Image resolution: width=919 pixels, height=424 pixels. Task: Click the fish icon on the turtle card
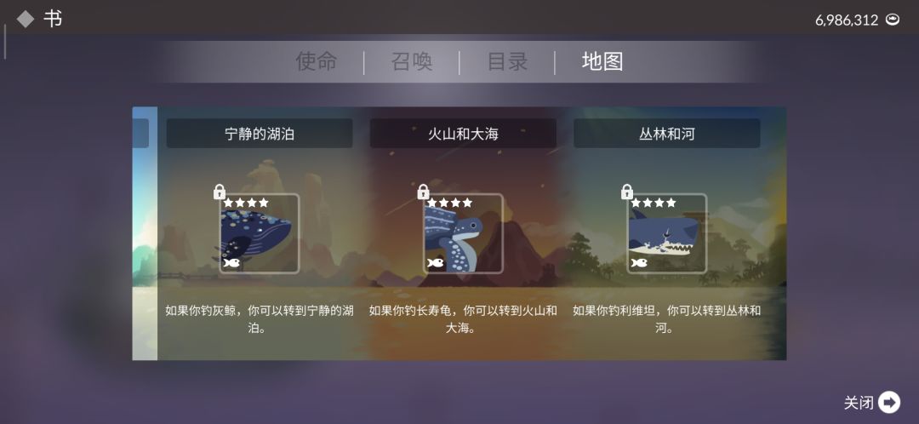coord(435,263)
